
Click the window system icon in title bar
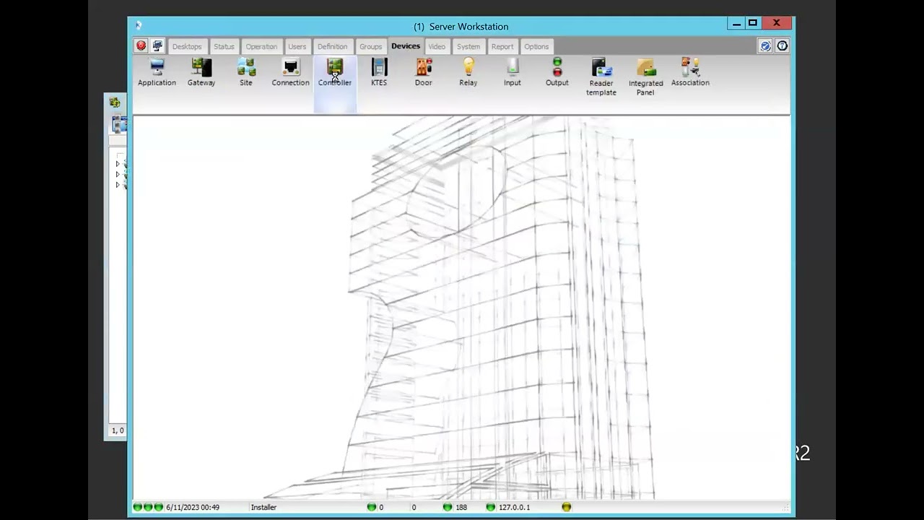click(x=138, y=26)
